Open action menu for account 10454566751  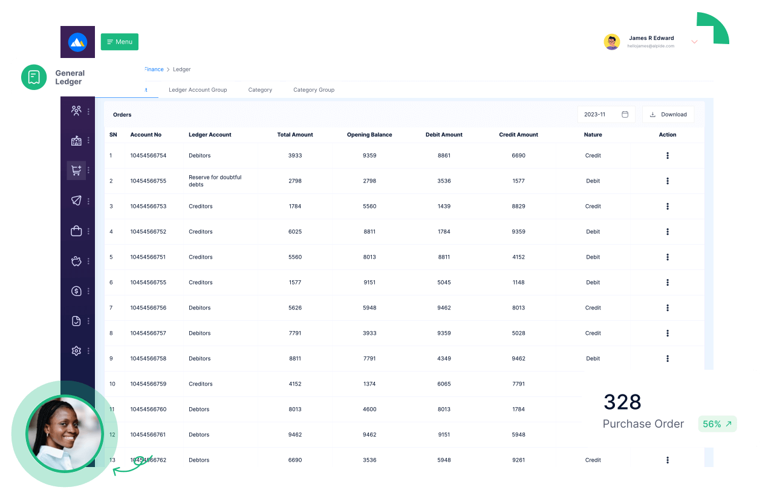[668, 257]
